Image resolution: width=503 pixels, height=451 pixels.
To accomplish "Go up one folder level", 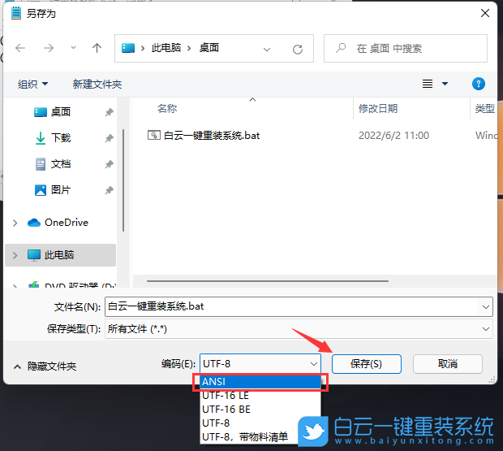I will tap(97, 48).
